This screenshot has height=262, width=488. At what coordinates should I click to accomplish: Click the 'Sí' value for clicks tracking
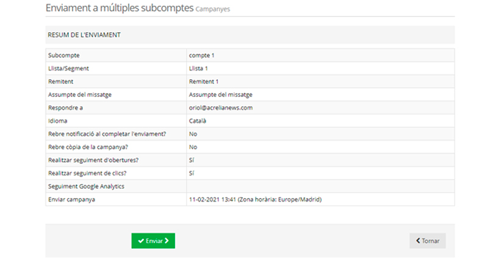click(x=192, y=173)
